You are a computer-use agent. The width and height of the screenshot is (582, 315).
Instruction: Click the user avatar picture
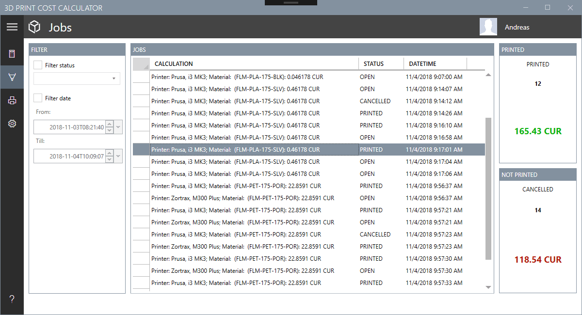(488, 27)
